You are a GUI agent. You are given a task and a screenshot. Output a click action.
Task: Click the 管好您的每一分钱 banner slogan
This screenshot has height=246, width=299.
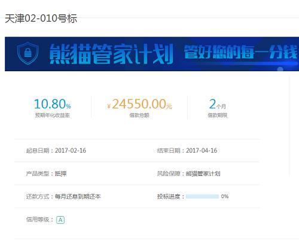tap(240, 51)
